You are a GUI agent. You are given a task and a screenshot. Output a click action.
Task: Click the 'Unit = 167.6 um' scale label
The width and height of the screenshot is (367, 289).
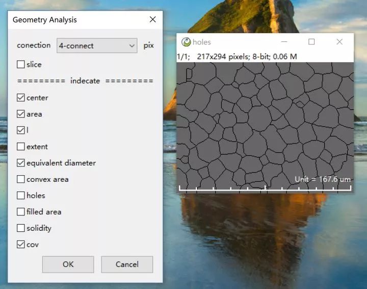[323, 179]
